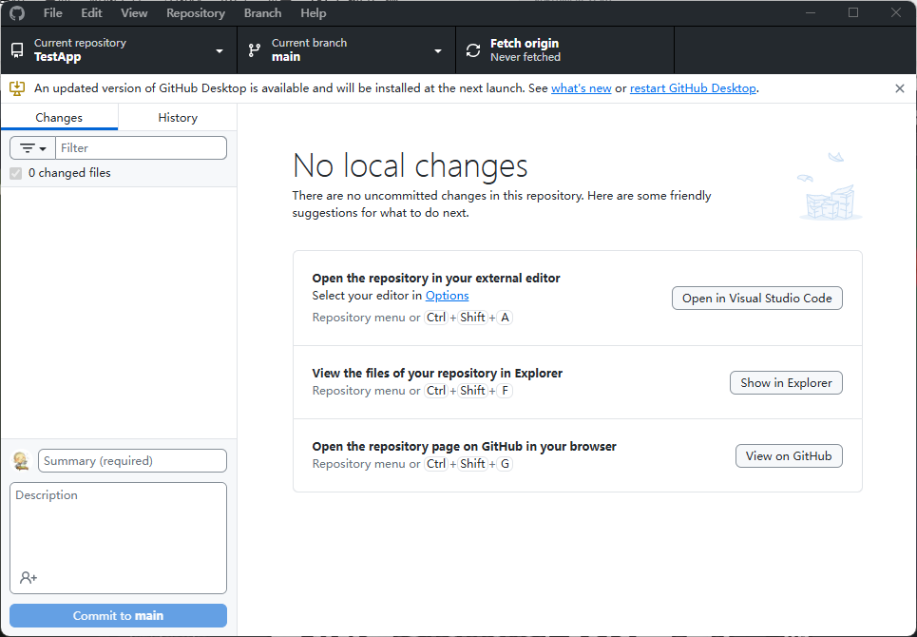Click the Fetch origin sync arrows icon
The width and height of the screenshot is (917, 637).
click(473, 50)
